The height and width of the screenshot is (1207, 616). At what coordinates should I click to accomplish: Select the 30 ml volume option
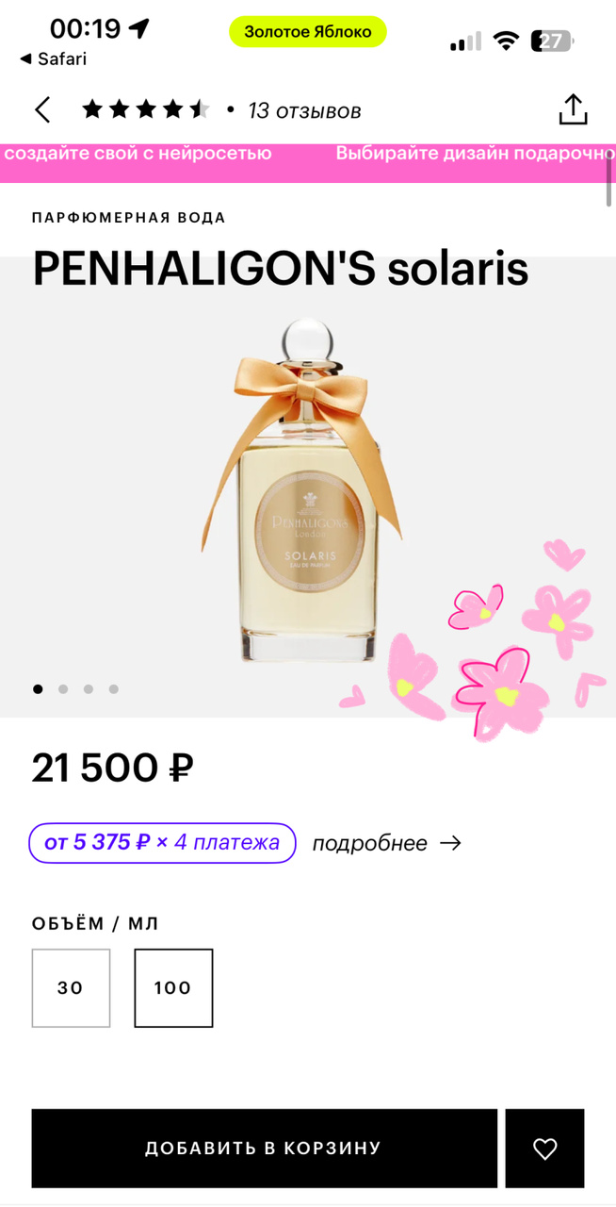[x=71, y=987]
